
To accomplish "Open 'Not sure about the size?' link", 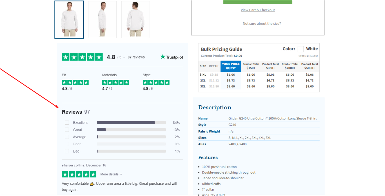I will point(262,24).
